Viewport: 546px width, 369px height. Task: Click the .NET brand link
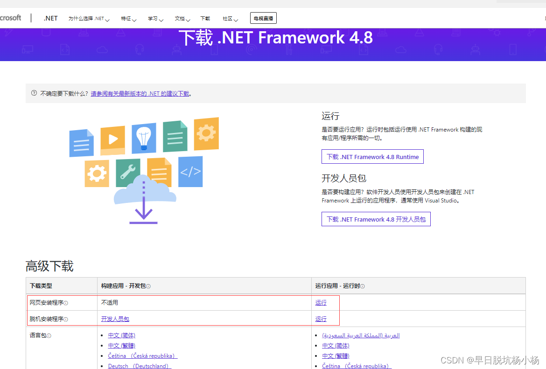point(50,19)
